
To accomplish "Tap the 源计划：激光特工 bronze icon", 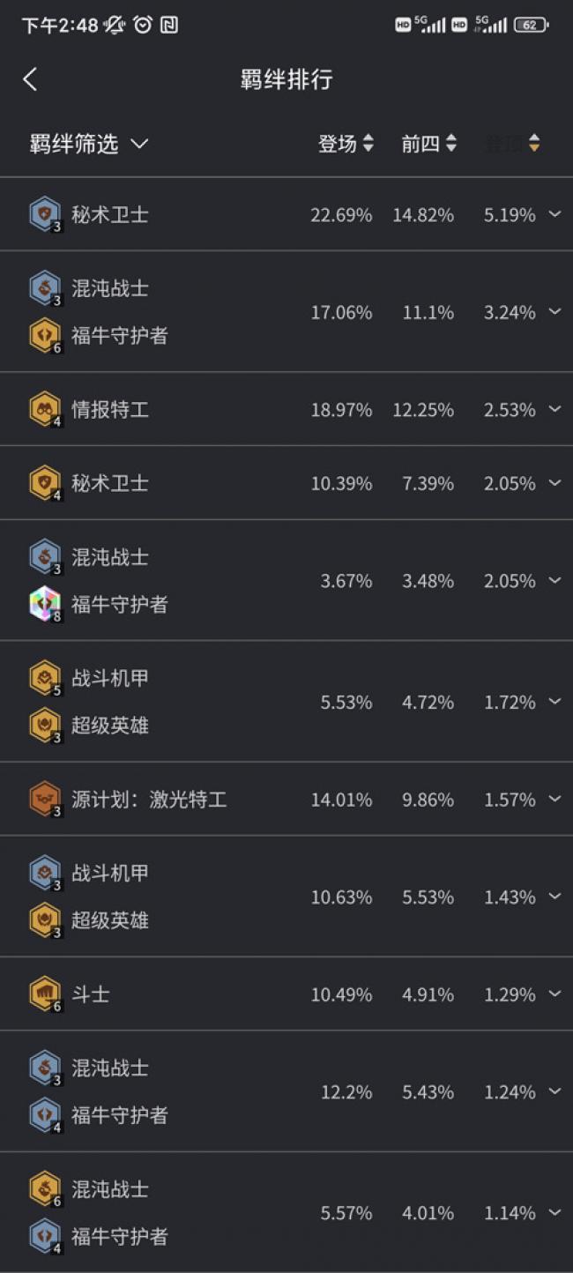I will click(x=45, y=800).
